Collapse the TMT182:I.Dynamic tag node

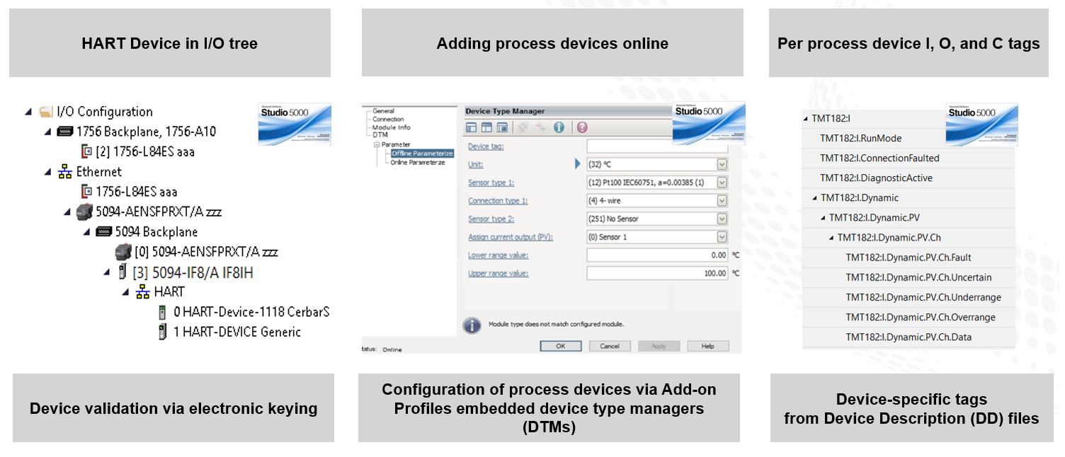(x=816, y=198)
